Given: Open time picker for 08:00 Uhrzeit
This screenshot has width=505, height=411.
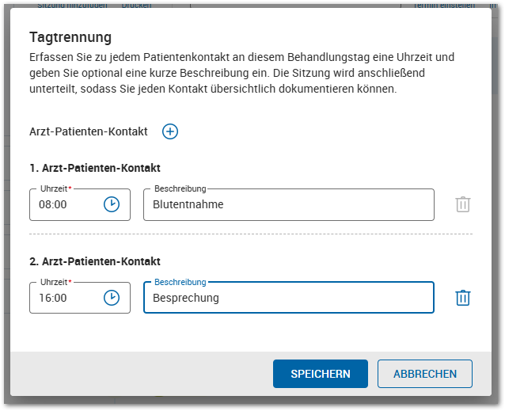Looking at the screenshot, I should coord(112,204).
